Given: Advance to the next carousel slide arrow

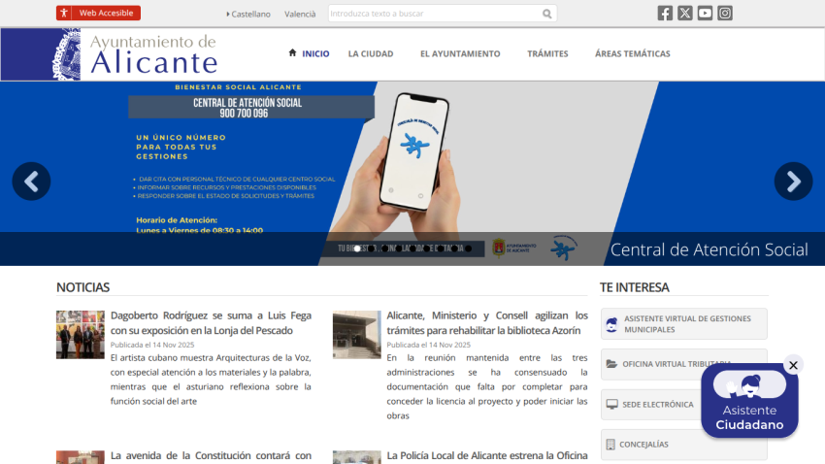Looking at the screenshot, I should click(x=793, y=181).
